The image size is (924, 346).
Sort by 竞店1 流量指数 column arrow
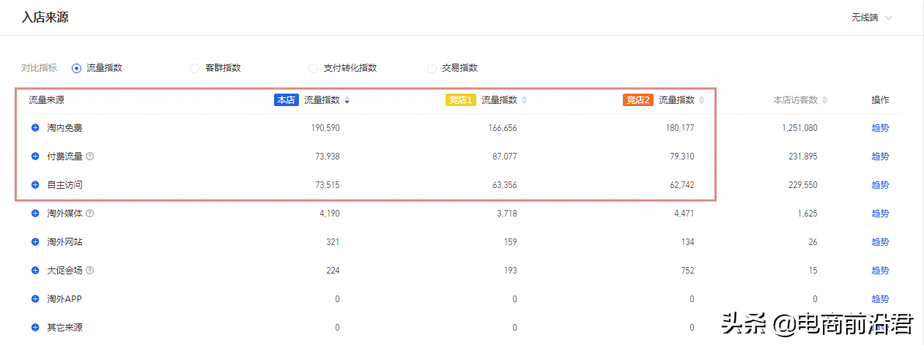point(524,100)
